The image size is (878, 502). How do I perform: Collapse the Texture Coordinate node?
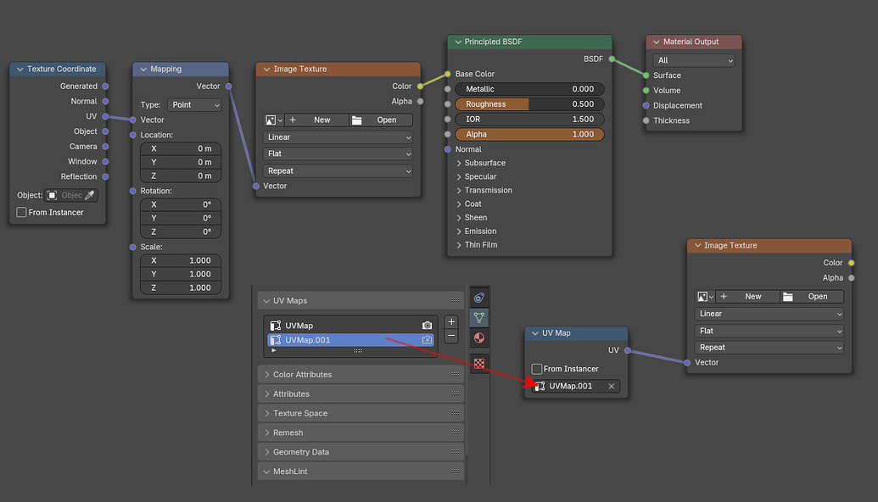(x=20, y=69)
